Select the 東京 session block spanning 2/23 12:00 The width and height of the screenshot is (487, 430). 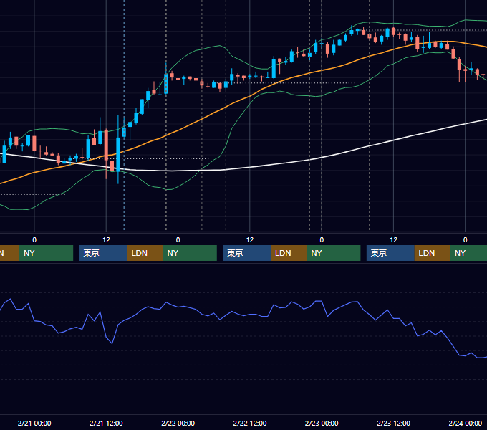pyautogui.click(x=390, y=253)
